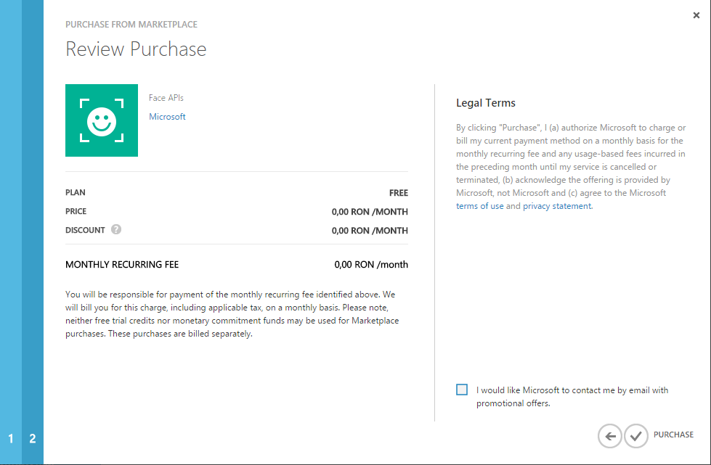This screenshot has width=711, height=465.
Task: Open the Microsoft publisher link
Action: pyautogui.click(x=167, y=116)
